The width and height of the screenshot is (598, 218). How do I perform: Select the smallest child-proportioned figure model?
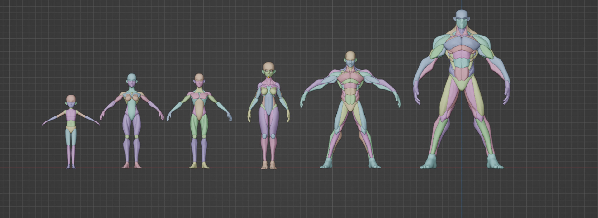click(71, 131)
